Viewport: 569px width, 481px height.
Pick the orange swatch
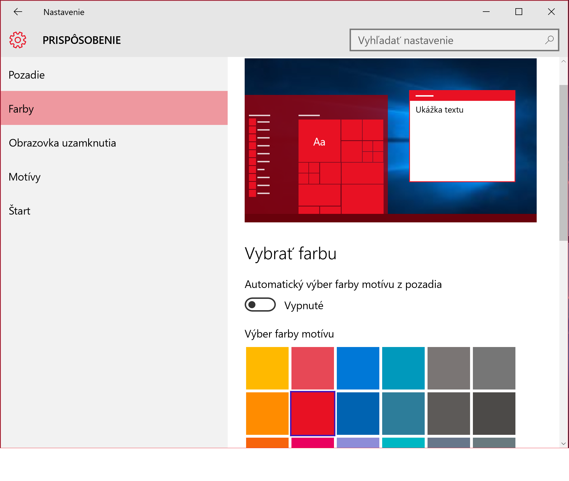[267, 414]
